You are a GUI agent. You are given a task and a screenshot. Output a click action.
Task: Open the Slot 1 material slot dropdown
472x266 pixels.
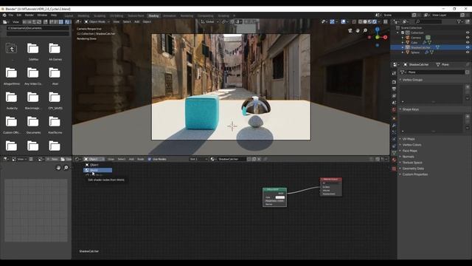pyautogui.click(x=198, y=159)
